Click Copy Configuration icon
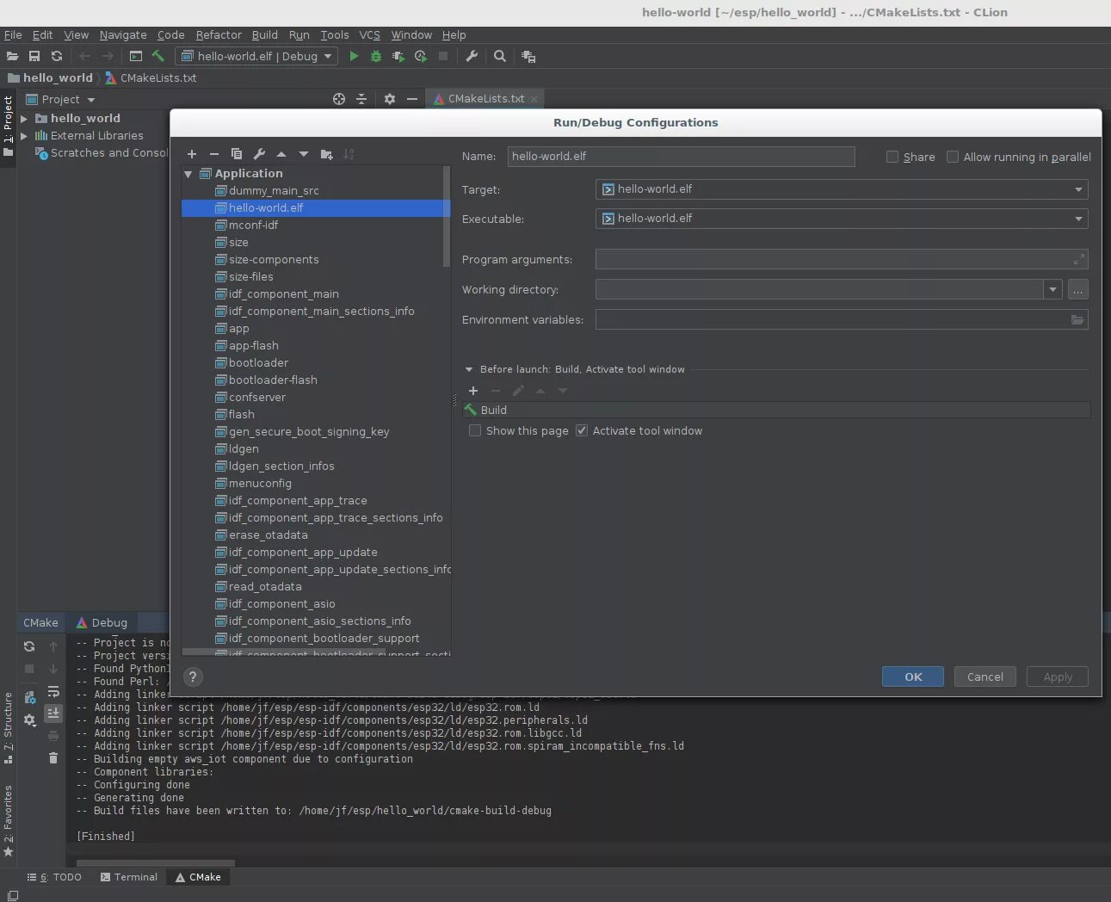Image resolution: width=1111 pixels, height=902 pixels. (237, 154)
